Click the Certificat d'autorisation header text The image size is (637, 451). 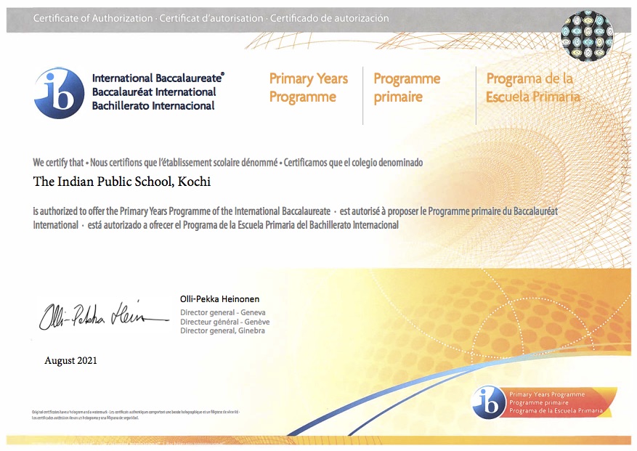211,18
